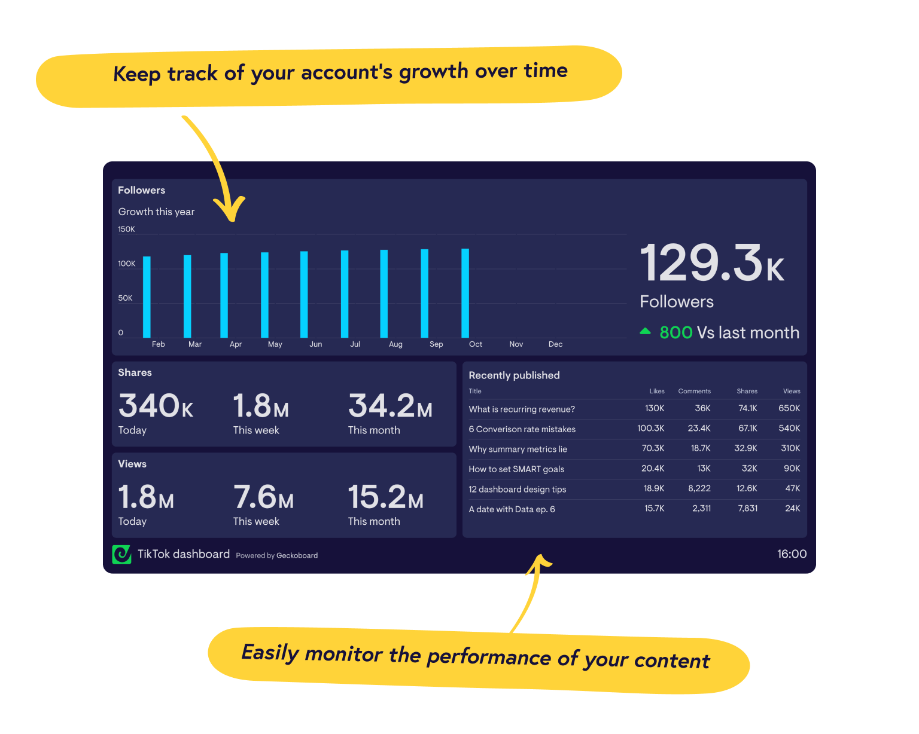The image size is (919, 734).
Task: Click 32.9K shares for summary metrics
Action: [746, 448]
